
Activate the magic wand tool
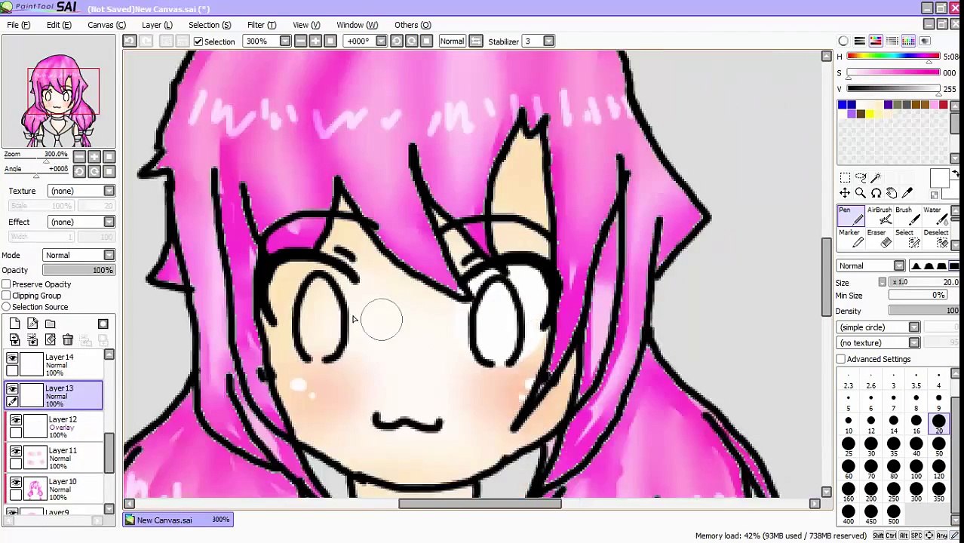point(876,178)
